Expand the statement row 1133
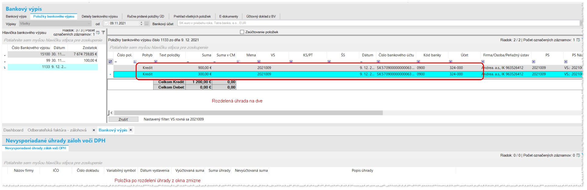 pos(5,67)
